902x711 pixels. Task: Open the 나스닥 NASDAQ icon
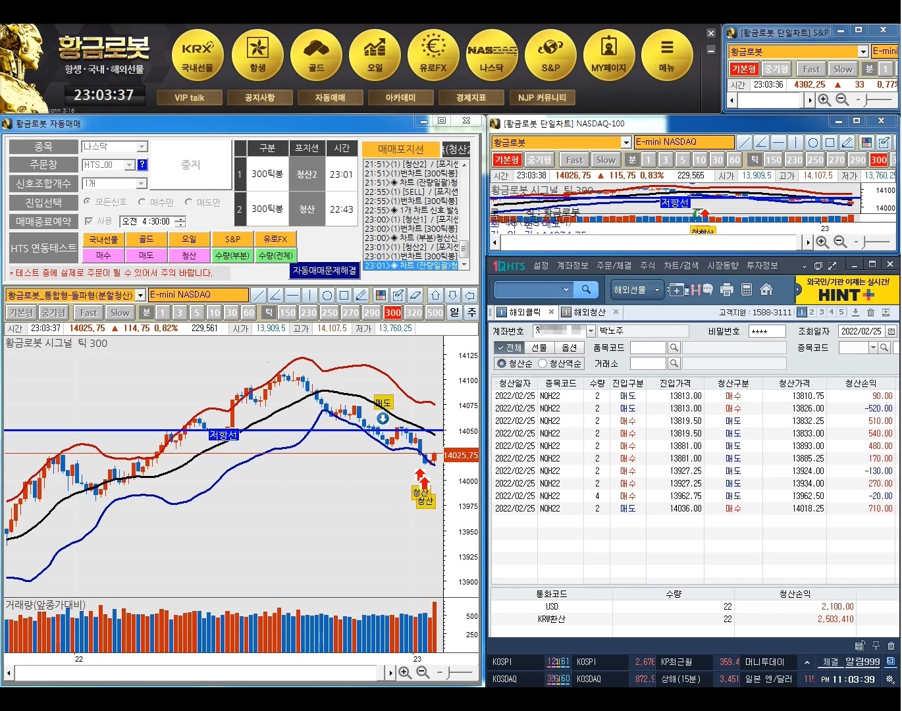pos(492,55)
